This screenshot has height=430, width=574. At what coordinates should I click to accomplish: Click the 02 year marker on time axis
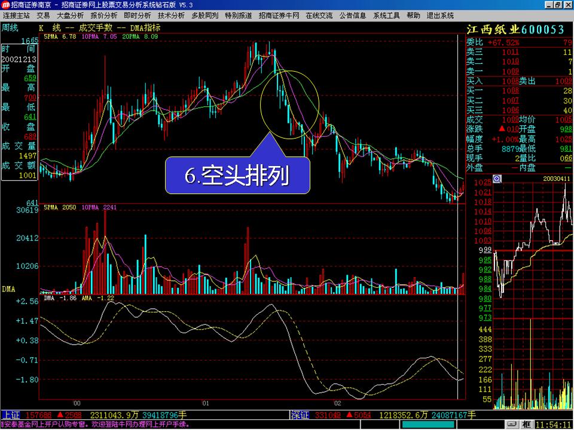(x=337, y=404)
